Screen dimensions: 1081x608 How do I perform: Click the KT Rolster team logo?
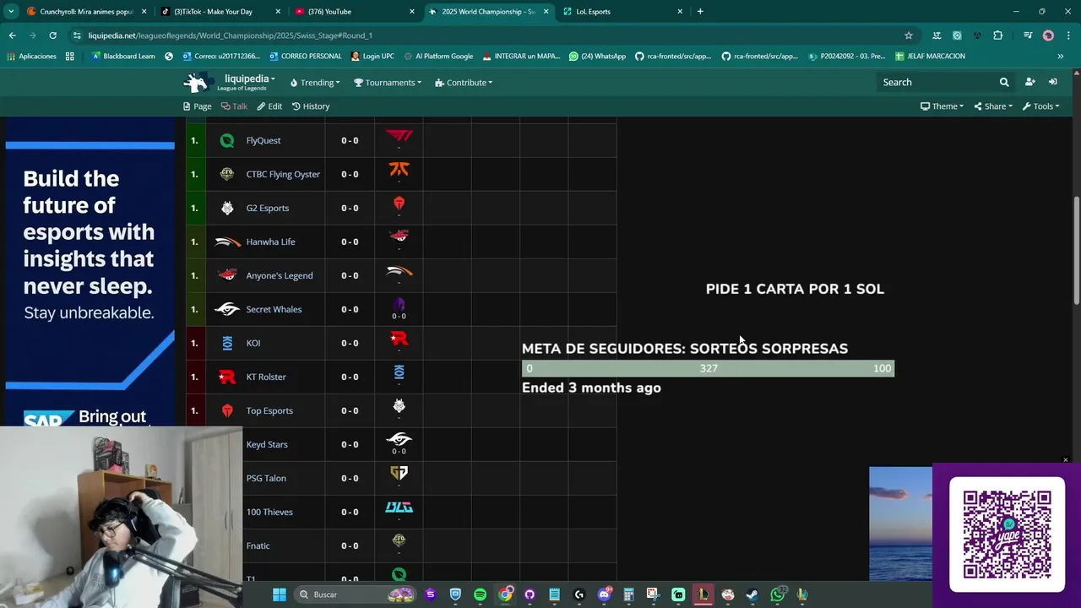(227, 377)
